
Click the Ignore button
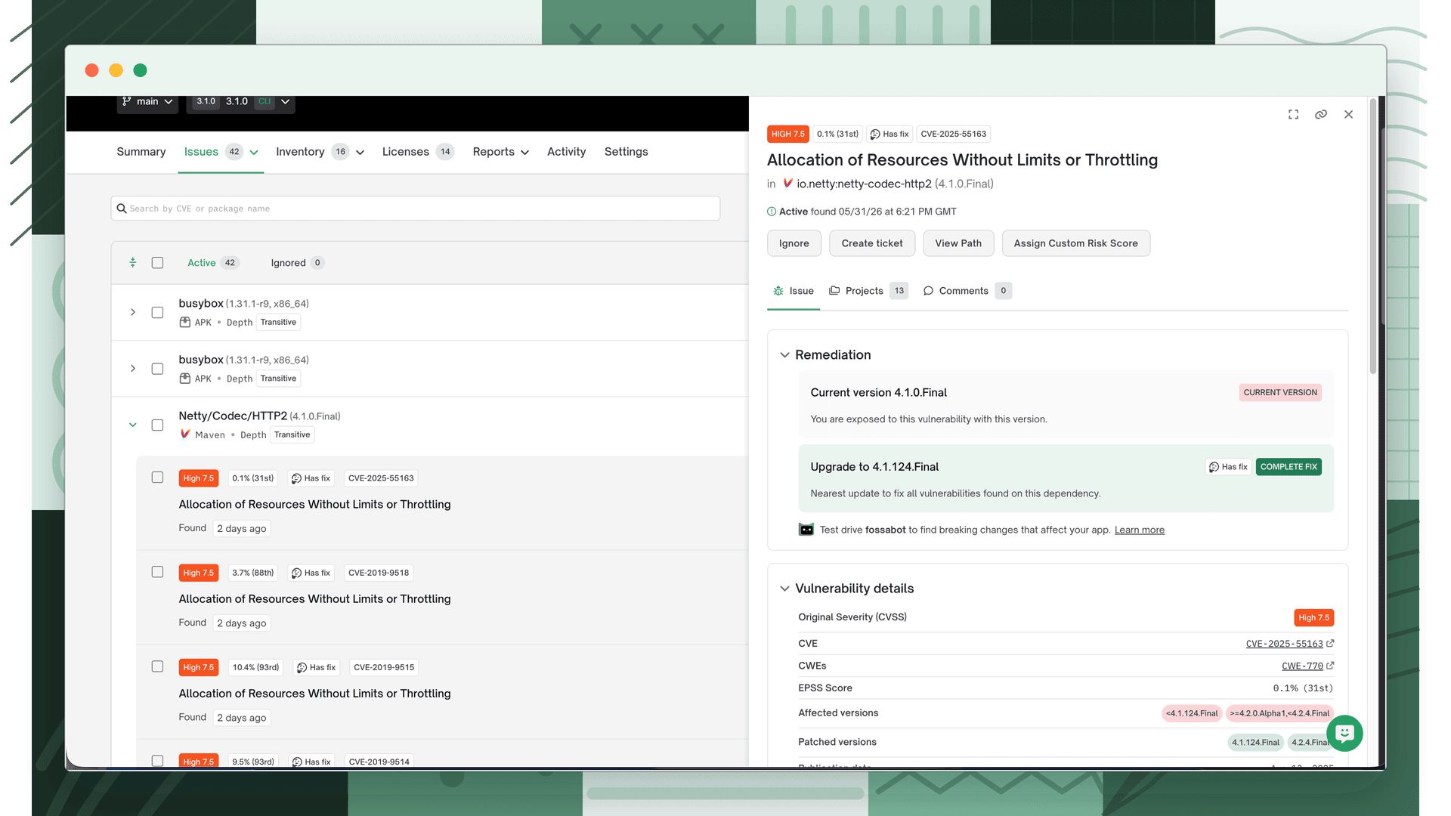coord(794,243)
